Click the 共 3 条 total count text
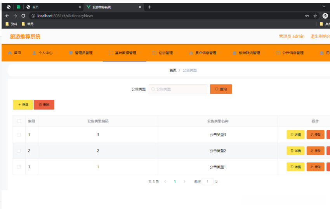Viewport: 330px width, 209px height. (153, 182)
